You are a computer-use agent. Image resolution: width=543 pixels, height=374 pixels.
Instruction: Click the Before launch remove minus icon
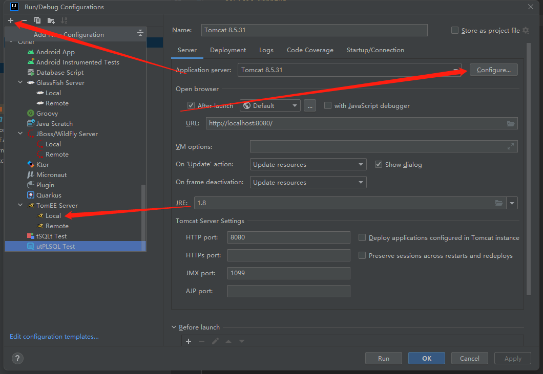[x=201, y=341]
